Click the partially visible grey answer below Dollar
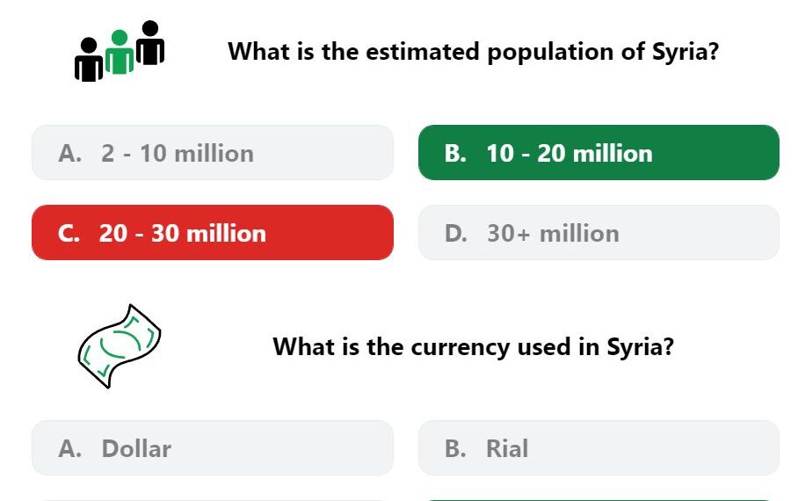Screen dimensions: 798x501 tap(213, 500)
